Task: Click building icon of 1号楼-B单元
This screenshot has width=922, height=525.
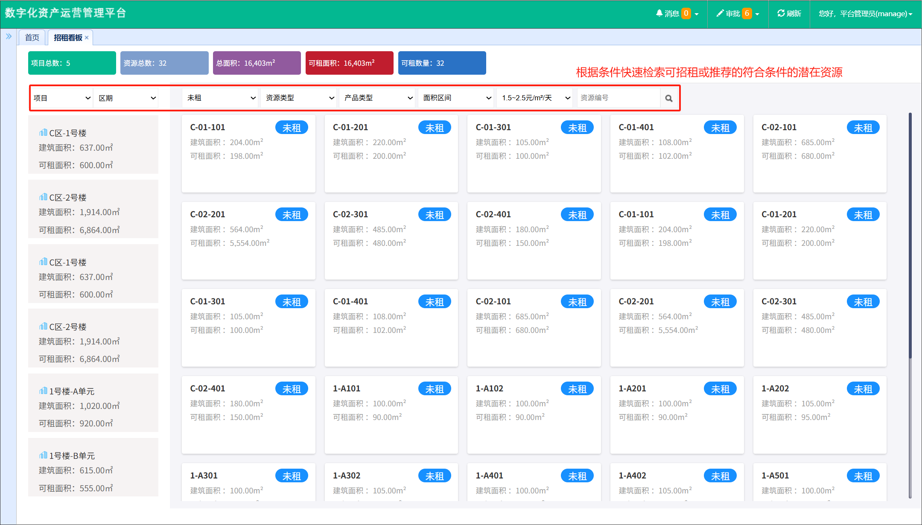Action: [43, 455]
